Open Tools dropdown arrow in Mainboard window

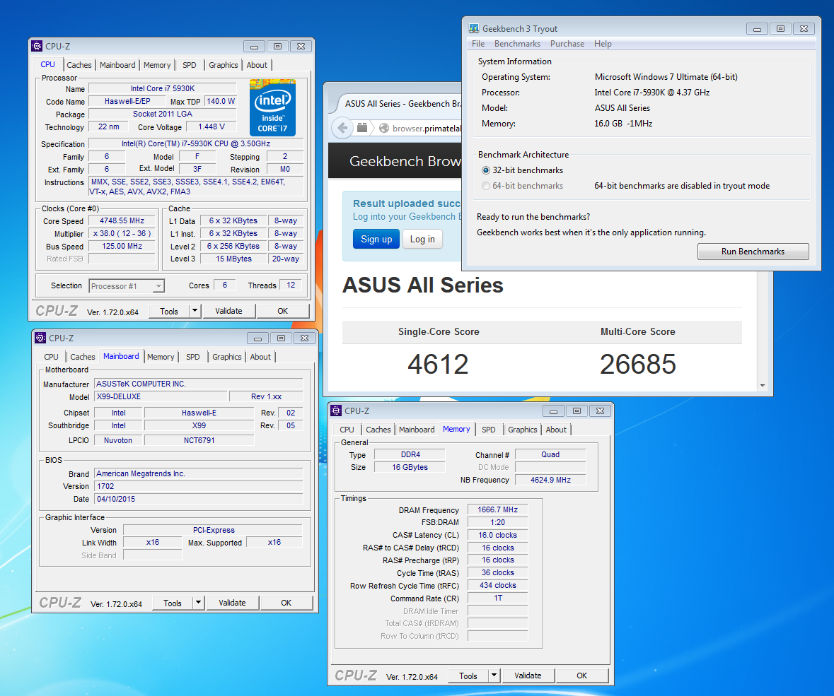198,603
